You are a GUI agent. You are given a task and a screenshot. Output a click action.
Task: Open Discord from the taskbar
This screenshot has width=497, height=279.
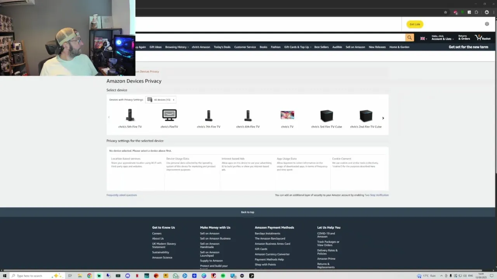click(127, 276)
